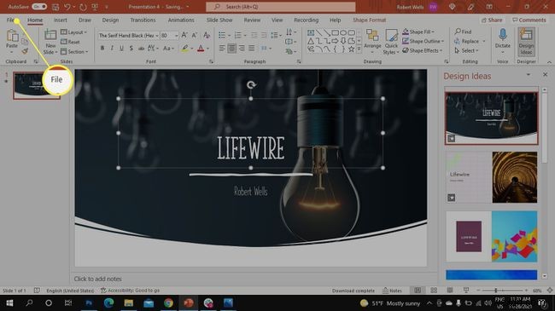555x311 pixels.
Task: Open the Design ribbon tab
Action: click(x=110, y=20)
